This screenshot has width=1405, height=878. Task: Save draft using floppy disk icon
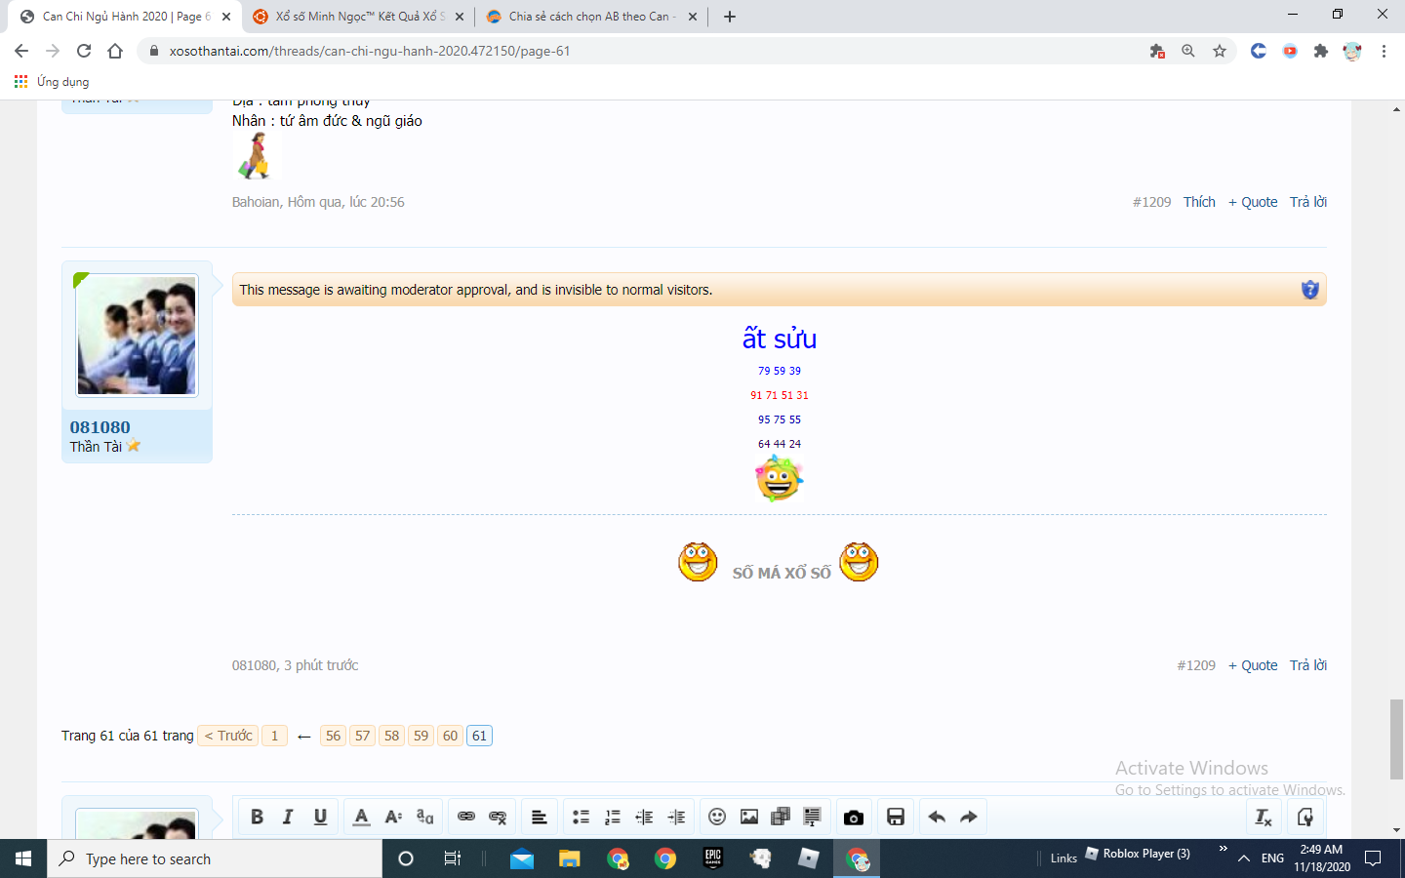(896, 817)
